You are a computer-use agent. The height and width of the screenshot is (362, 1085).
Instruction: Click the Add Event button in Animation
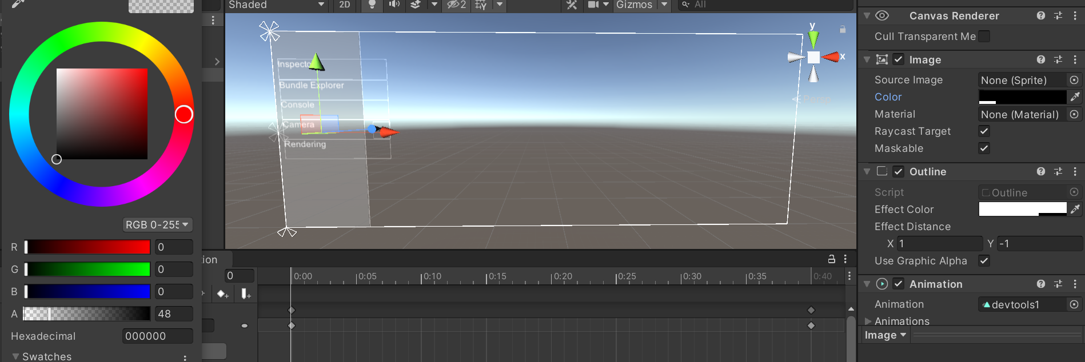(245, 294)
